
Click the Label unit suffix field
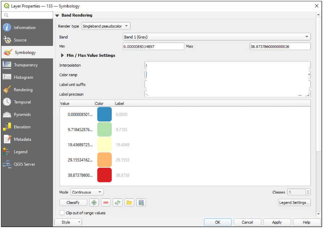[x=228, y=85]
